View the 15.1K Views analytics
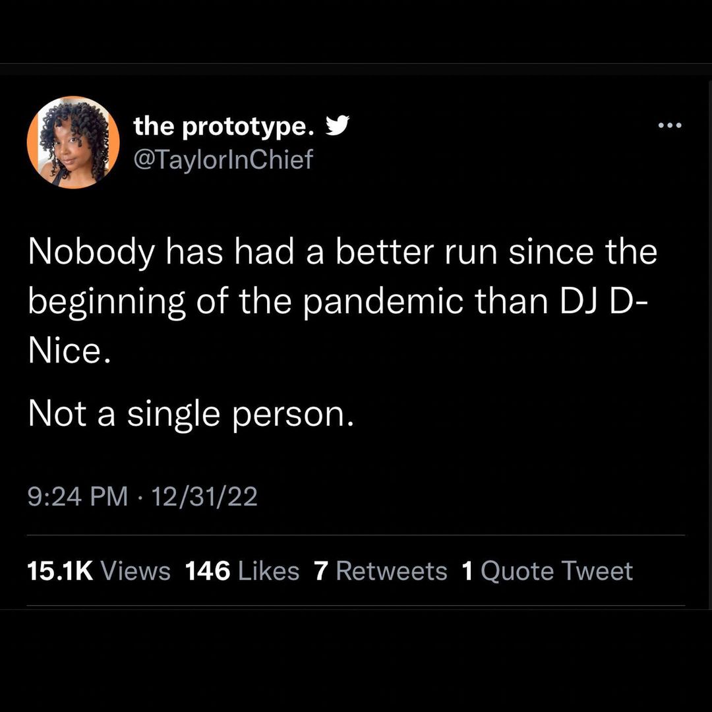Image resolution: width=712 pixels, height=712 pixels. click(99, 571)
